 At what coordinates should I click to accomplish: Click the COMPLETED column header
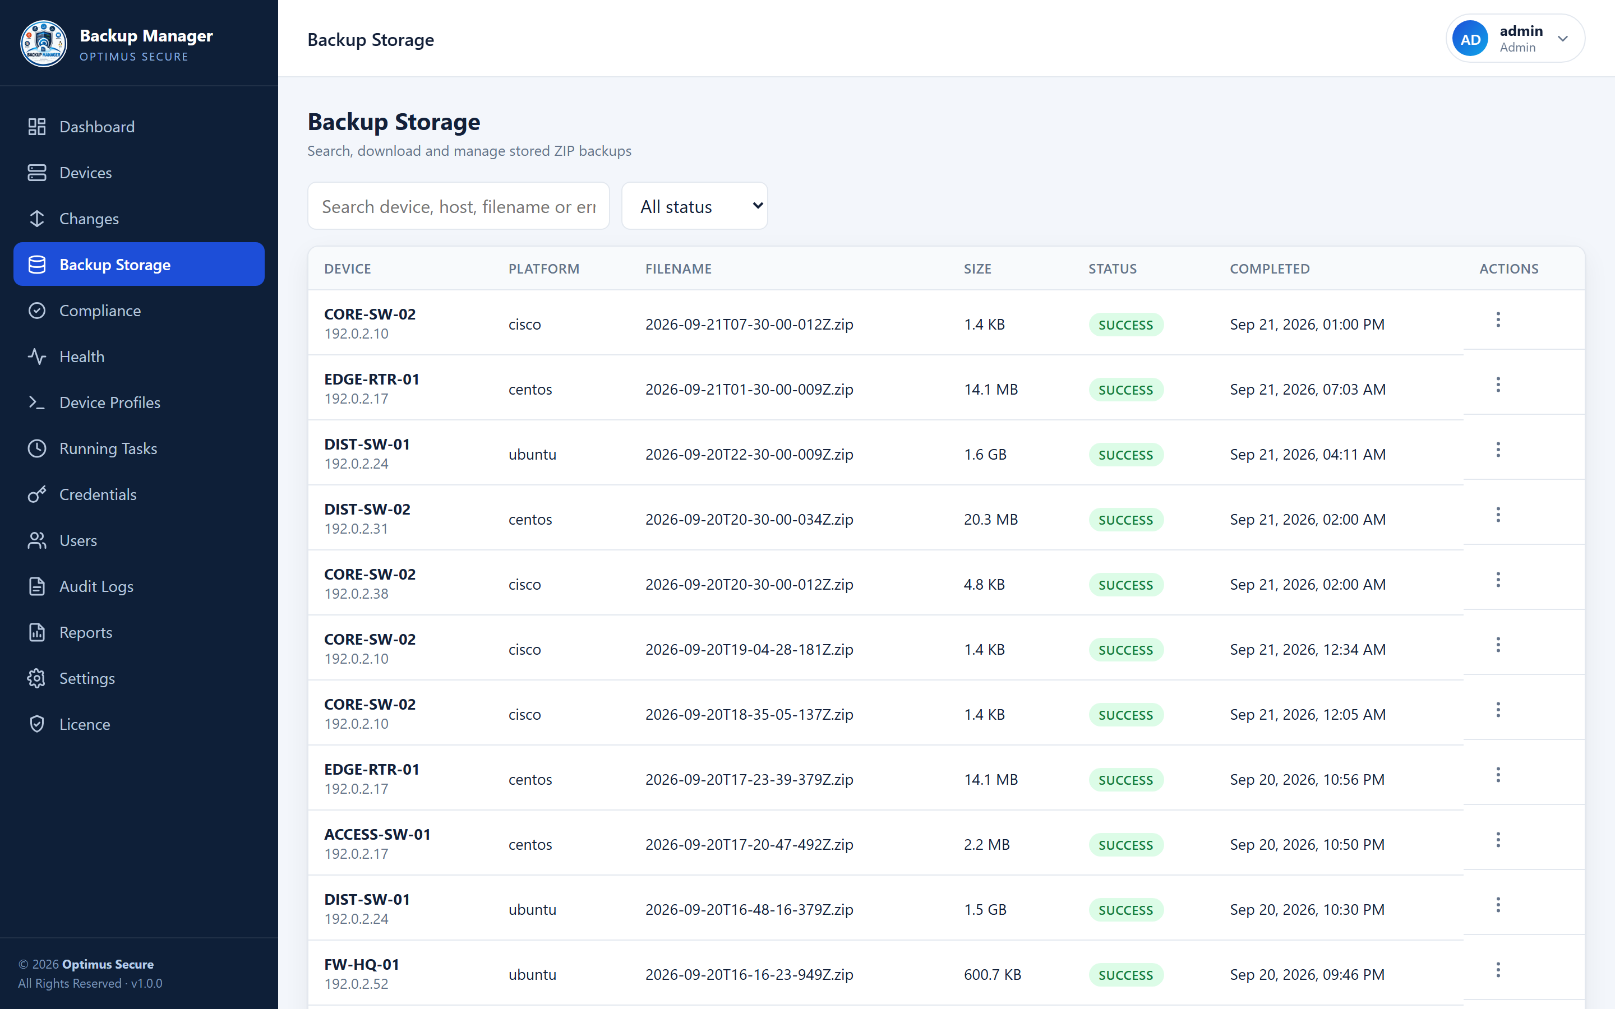(1270, 269)
